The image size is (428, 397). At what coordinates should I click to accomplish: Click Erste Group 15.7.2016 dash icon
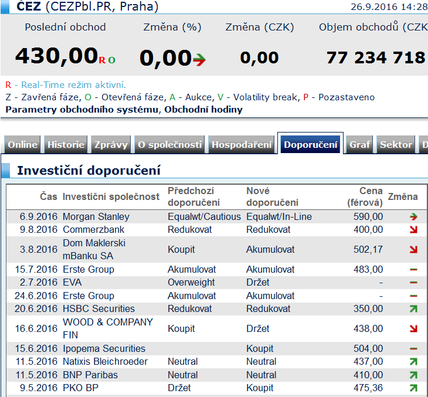(x=413, y=270)
